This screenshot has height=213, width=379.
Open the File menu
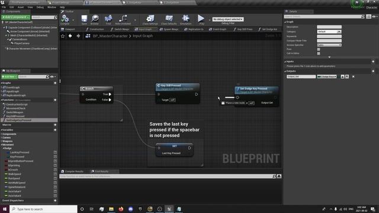click(4, 7)
